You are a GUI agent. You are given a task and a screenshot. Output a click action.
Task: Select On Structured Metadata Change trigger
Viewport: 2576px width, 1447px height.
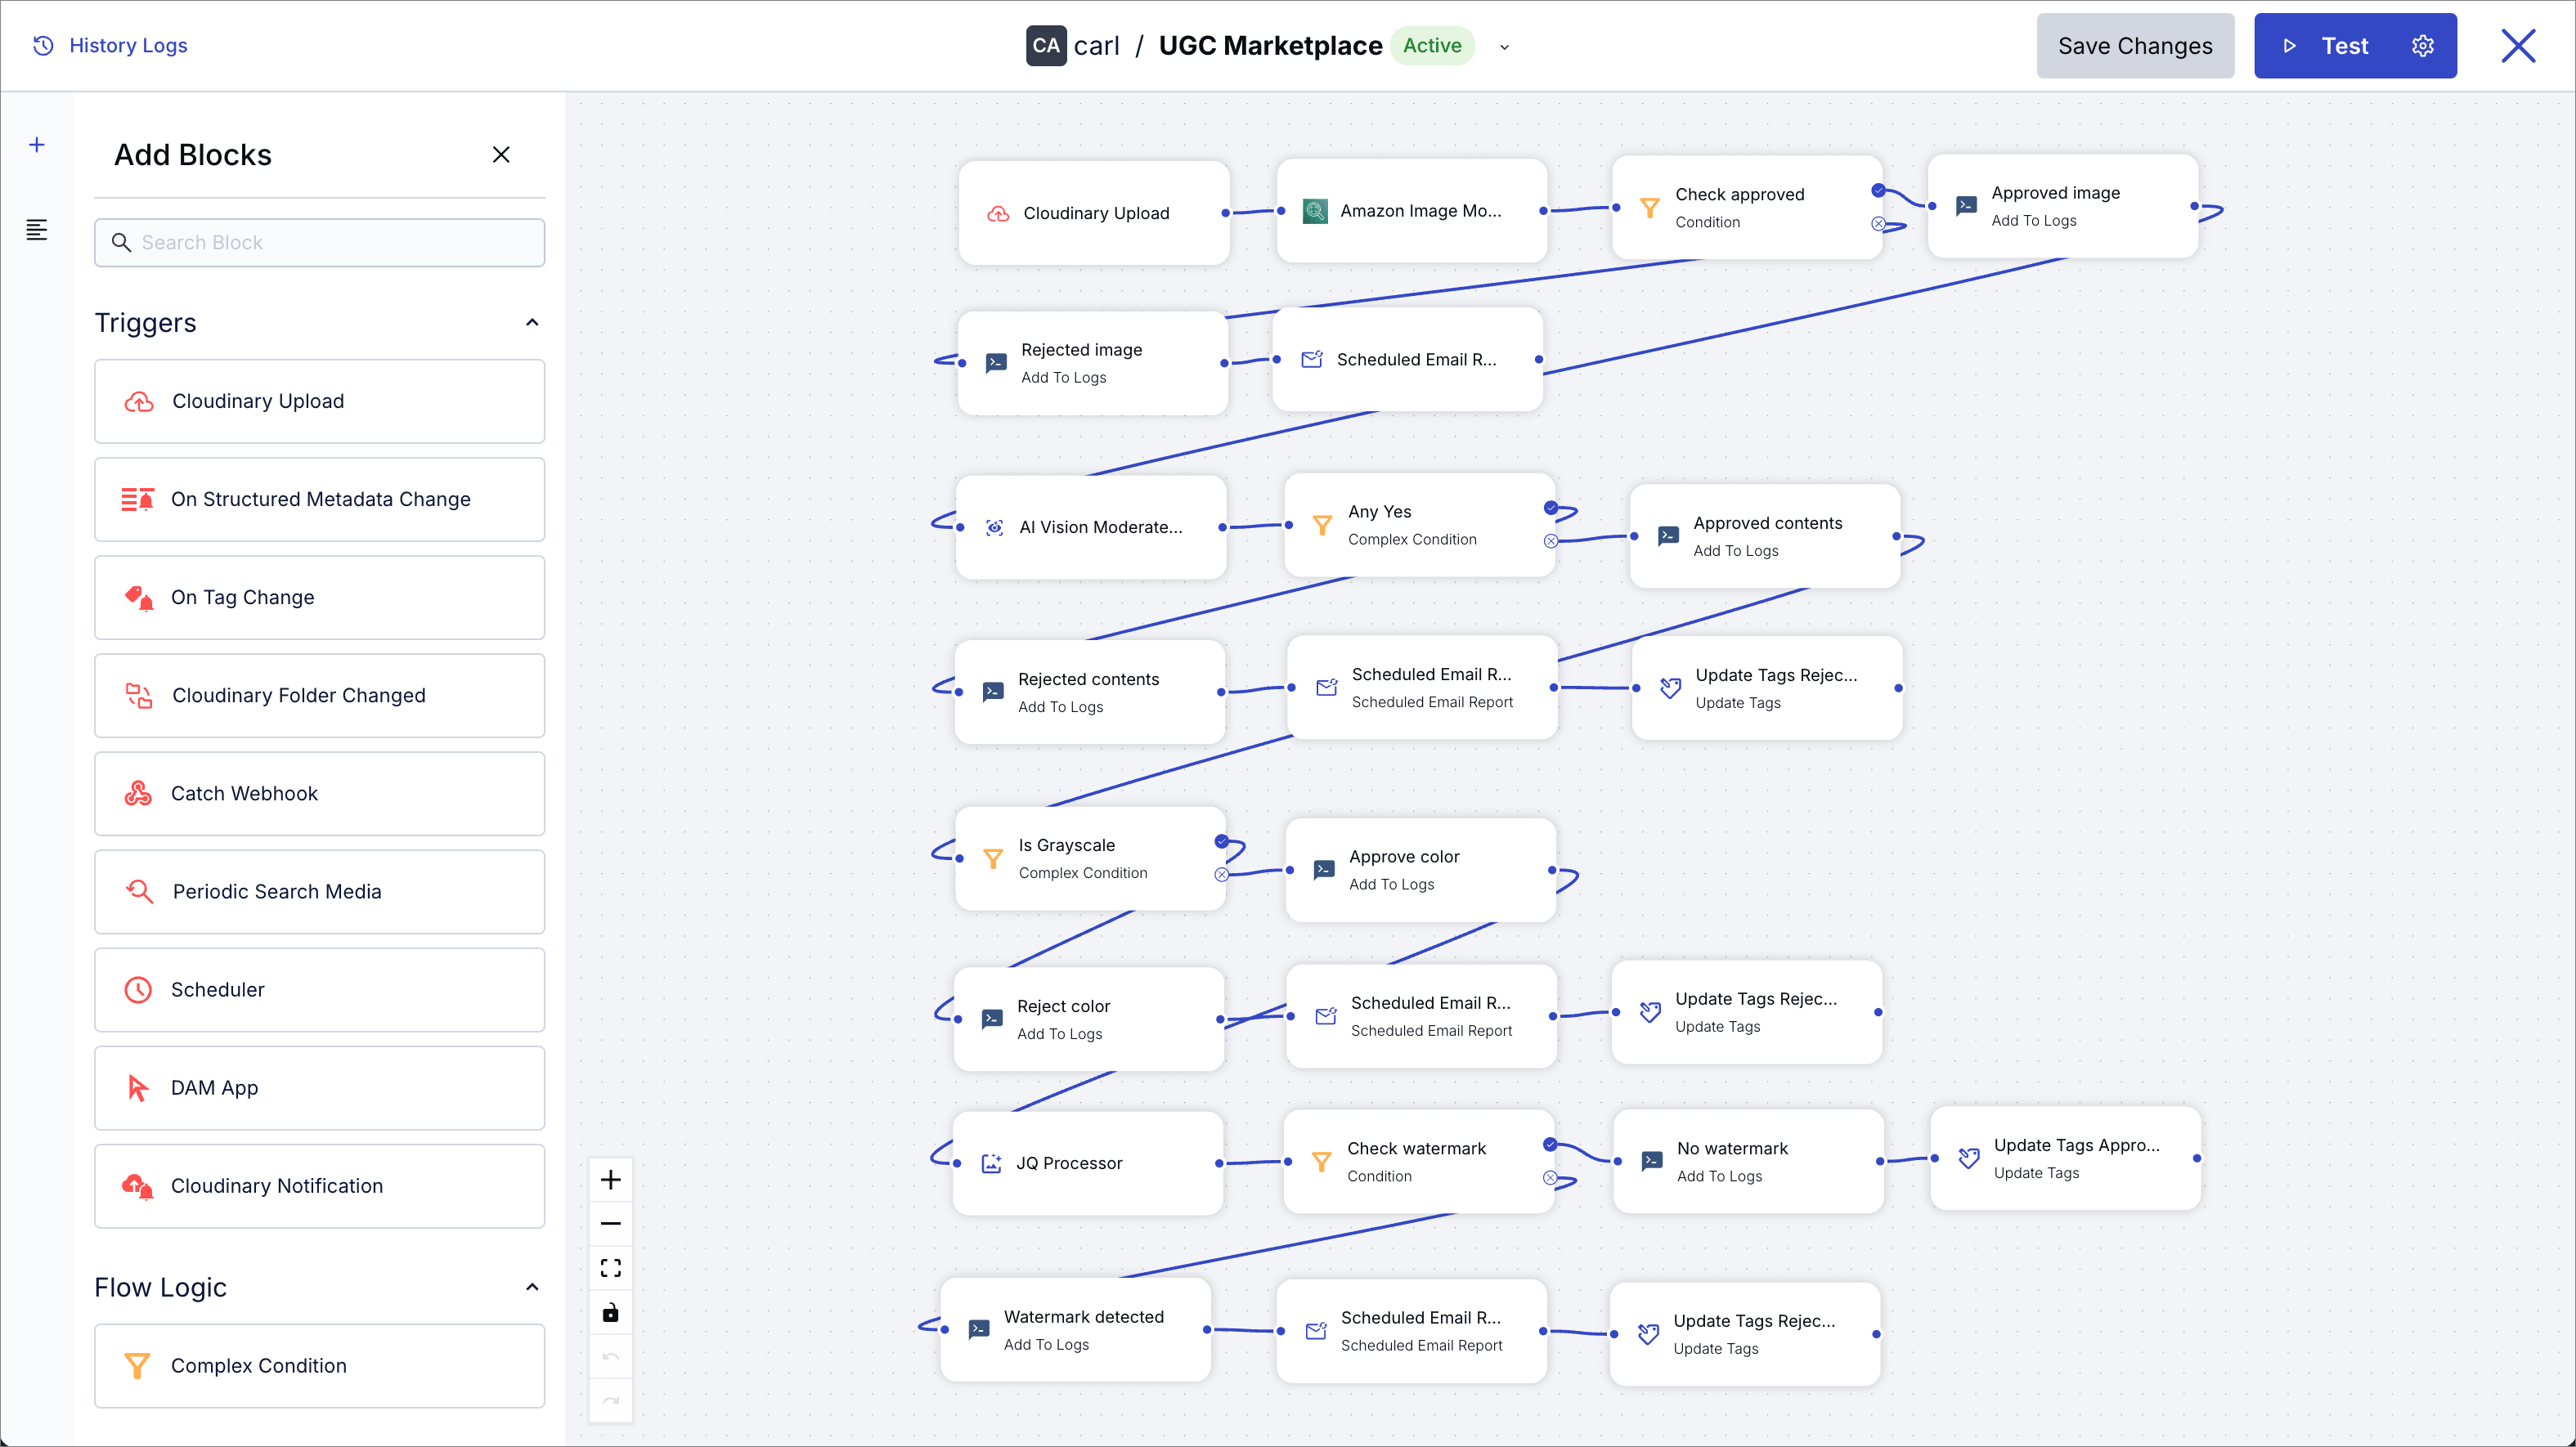(x=319, y=499)
